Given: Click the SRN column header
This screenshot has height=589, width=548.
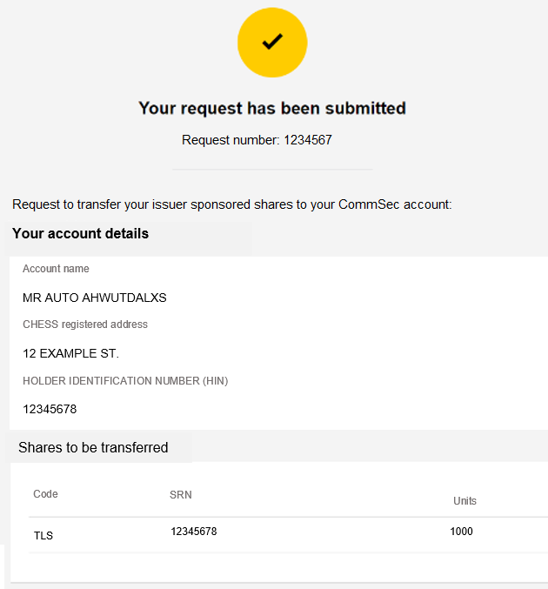Looking at the screenshot, I should pos(181,495).
